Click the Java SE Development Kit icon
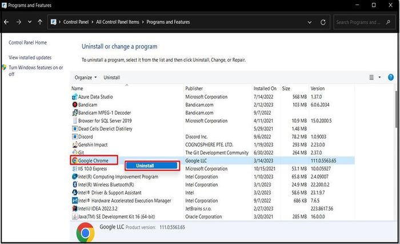The width and height of the screenshot is (400, 244). coord(75,217)
